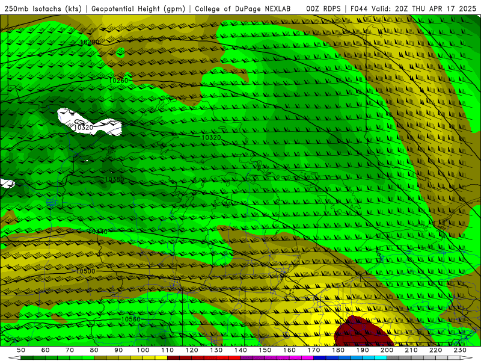Click the '250mb Isotachs (kts)' title text
The image size is (481, 361).
coord(43,9)
